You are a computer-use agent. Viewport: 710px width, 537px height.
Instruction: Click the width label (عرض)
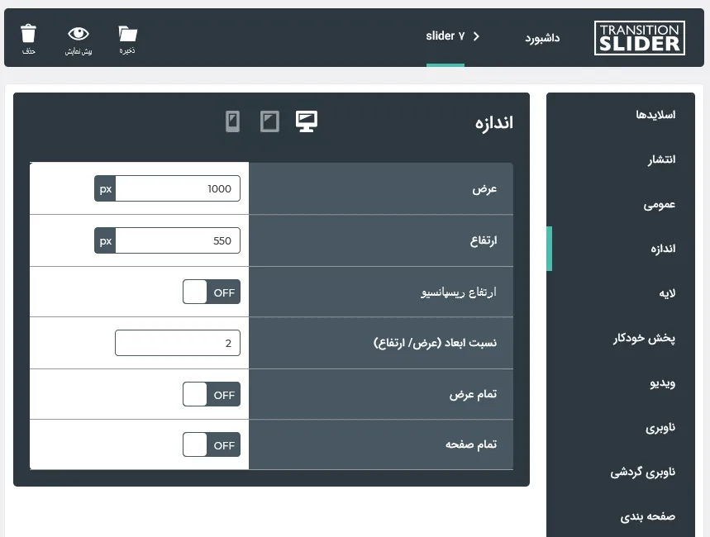point(484,189)
